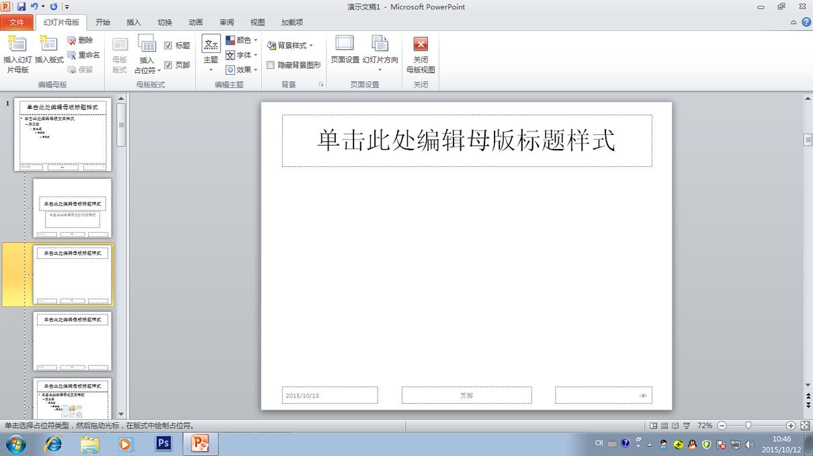
Task: Switch to the Insert (插入) ribbon tab
Action: click(x=134, y=22)
